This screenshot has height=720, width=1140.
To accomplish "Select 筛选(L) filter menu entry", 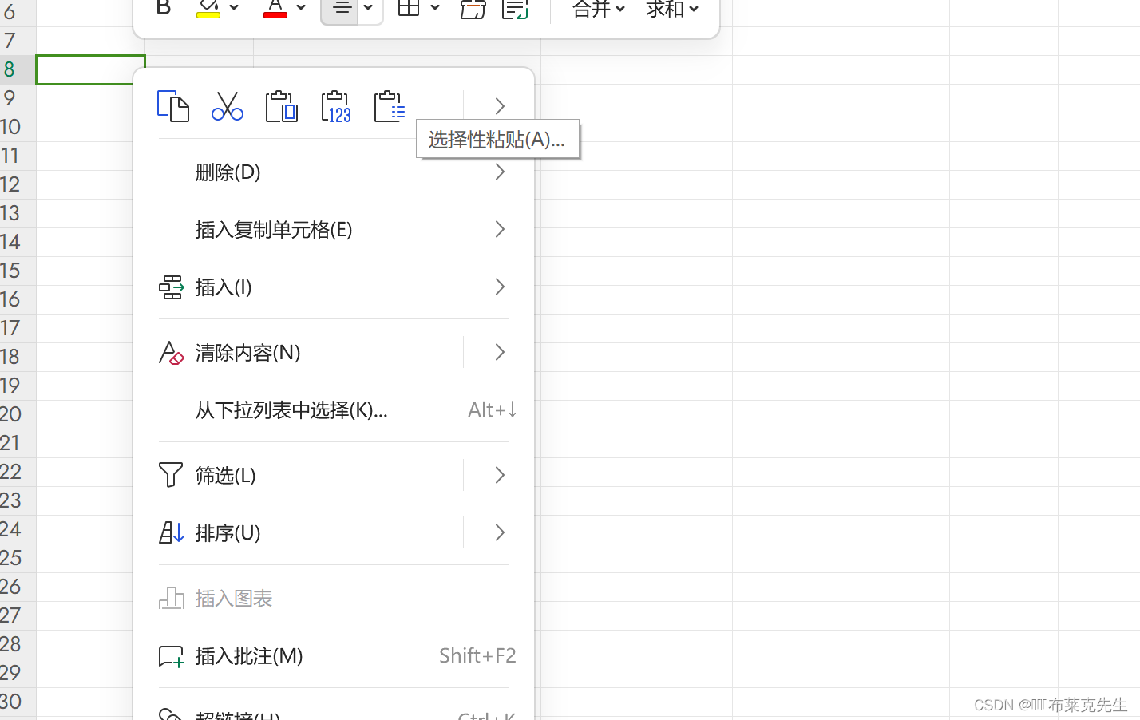I will pyautogui.click(x=226, y=476).
